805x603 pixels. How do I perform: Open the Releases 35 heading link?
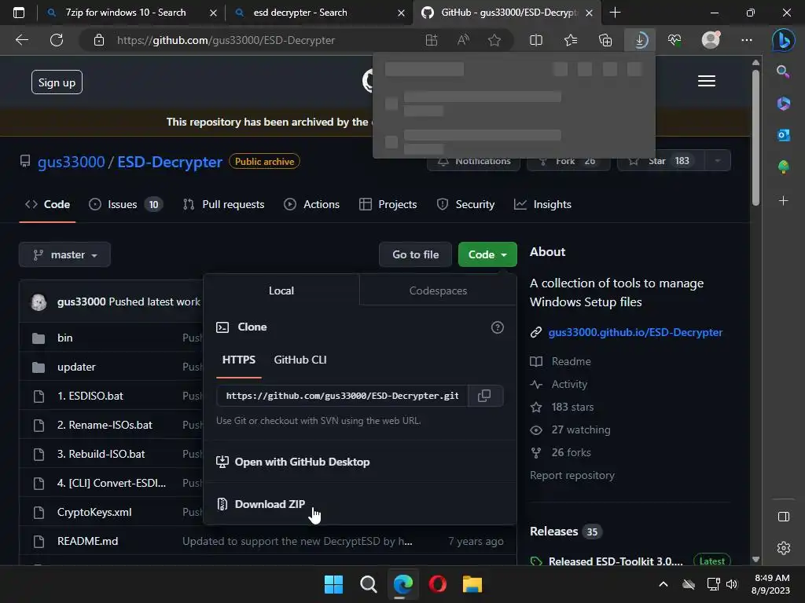click(x=565, y=532)
